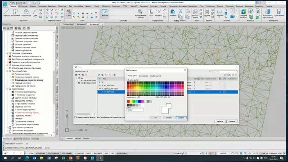The image size is (288, 162).
Task: Expand the Опорные горизонтали tree folder
Action: click(7, 53)
